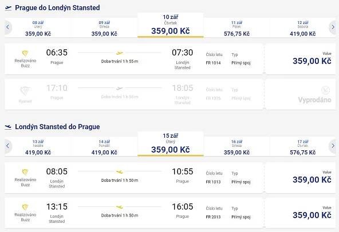Click Buzz airline logo on 13:15 flight
This screenshot has width=339, height=232.
[25, 207]
